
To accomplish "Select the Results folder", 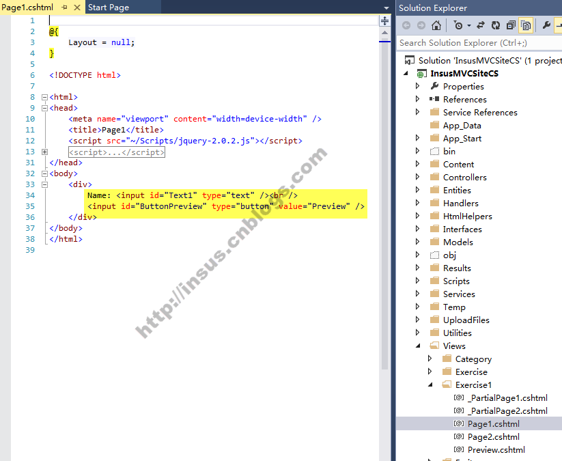I will (457, 268).
